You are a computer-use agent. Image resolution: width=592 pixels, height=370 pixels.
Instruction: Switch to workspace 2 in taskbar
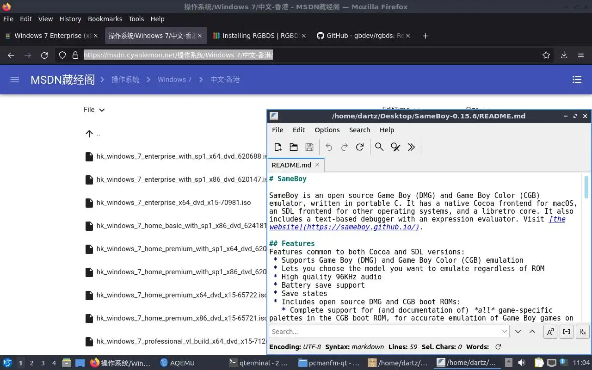pyautogui.click(x=32, y=363)
